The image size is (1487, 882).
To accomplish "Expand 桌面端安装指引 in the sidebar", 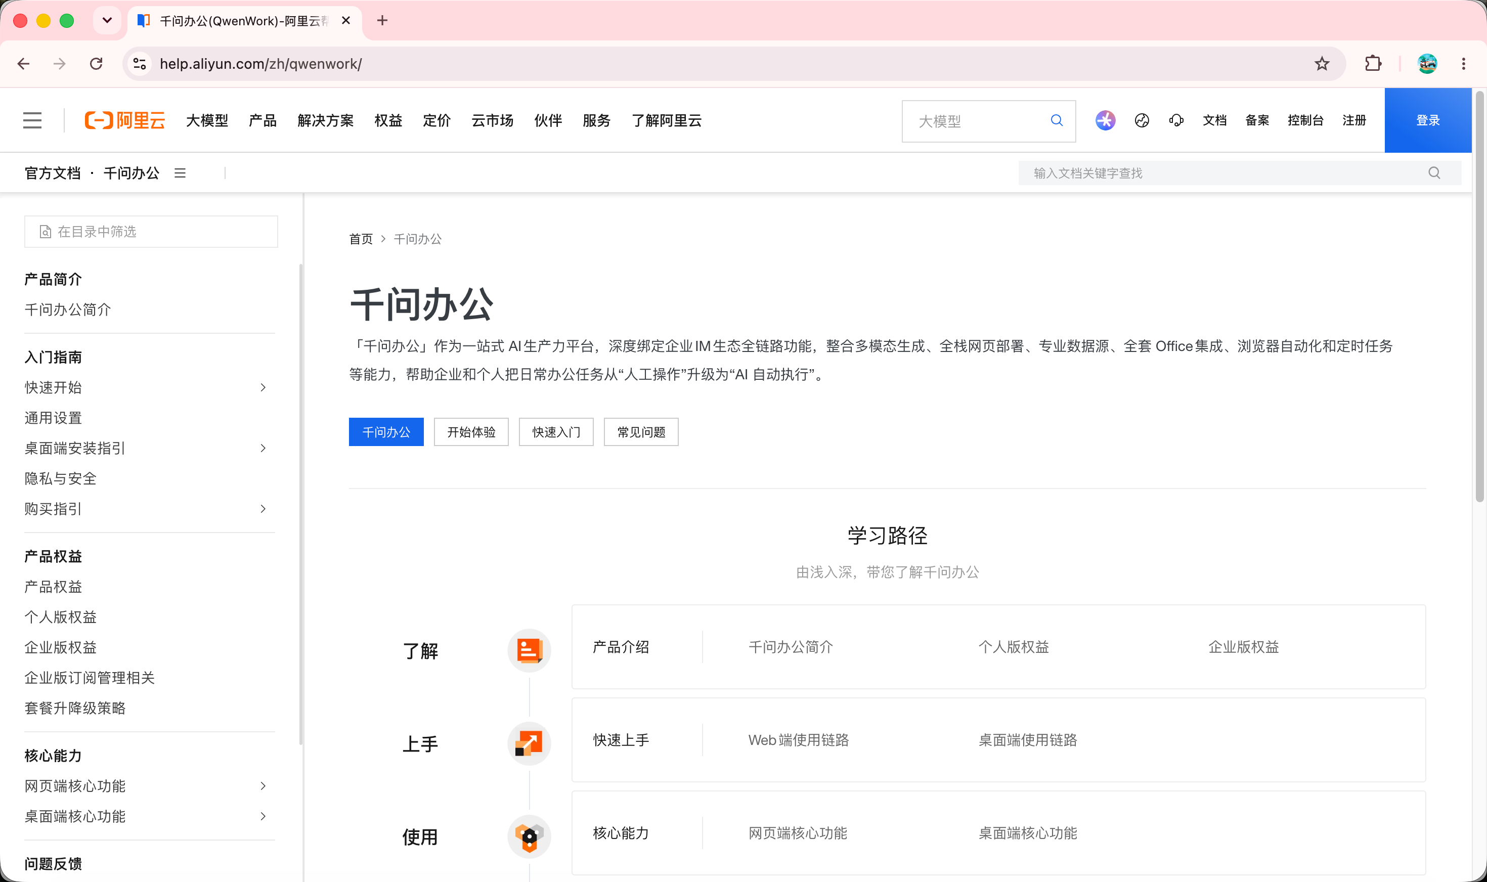I will (x=264, y=448).
